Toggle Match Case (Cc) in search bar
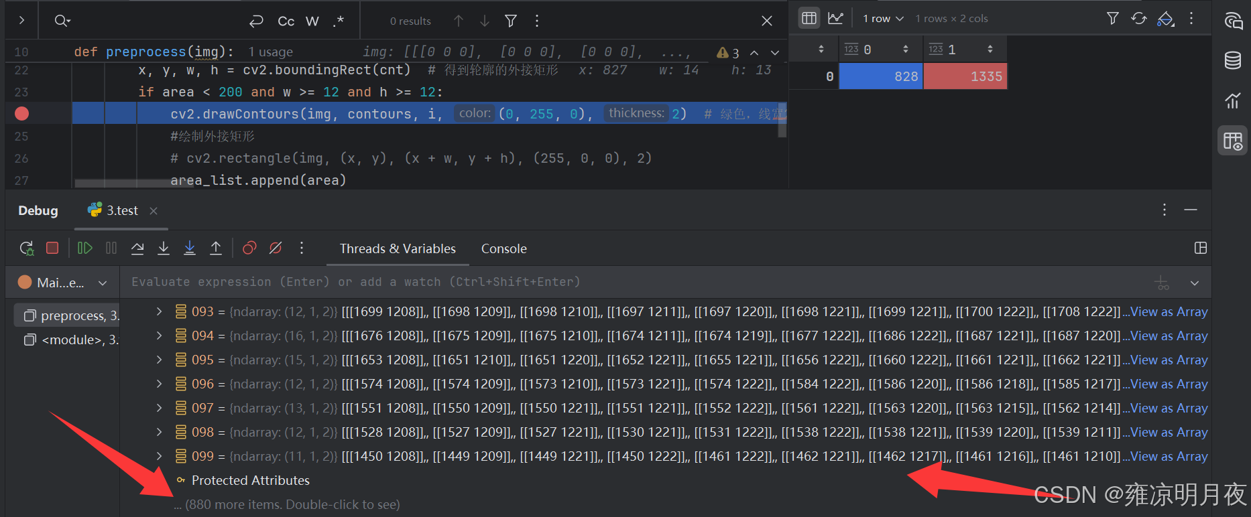The width and height of the screenshot is (1251, 517). (x=286, y=21)
